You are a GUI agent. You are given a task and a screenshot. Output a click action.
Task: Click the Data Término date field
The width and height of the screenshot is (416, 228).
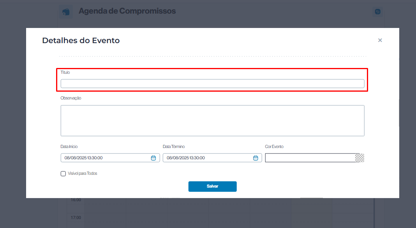[x=212, y=158]
